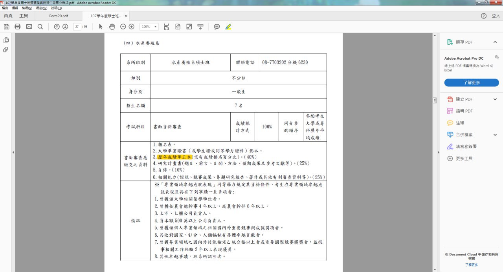Open the attachments paperclip panel

[6, 50]
